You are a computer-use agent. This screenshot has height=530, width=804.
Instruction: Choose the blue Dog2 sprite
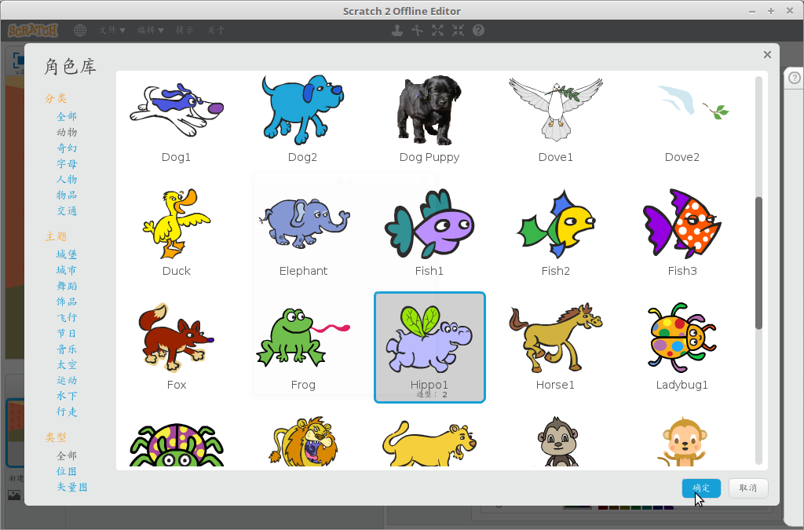302,120
